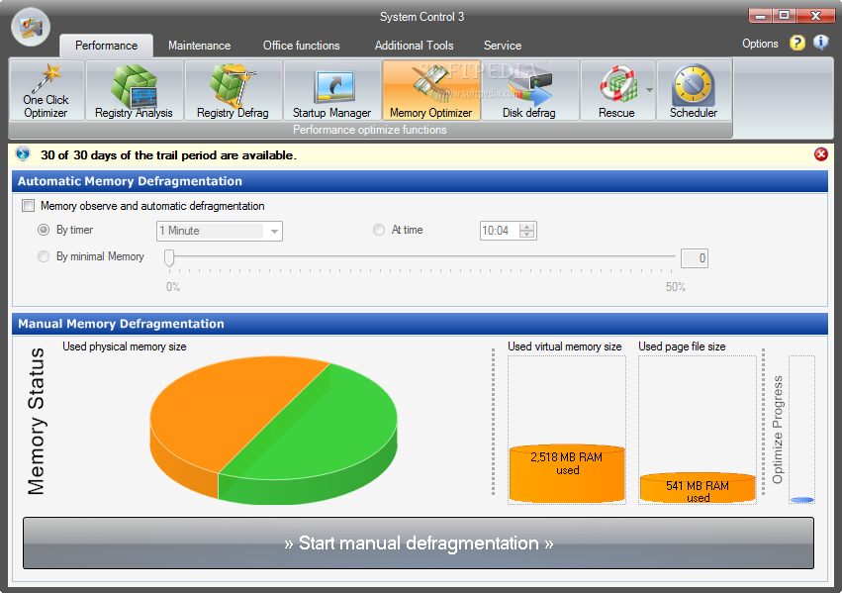Open the Registry Defrag tool
This screenshot has width=842, height=593.
point(233,90)
